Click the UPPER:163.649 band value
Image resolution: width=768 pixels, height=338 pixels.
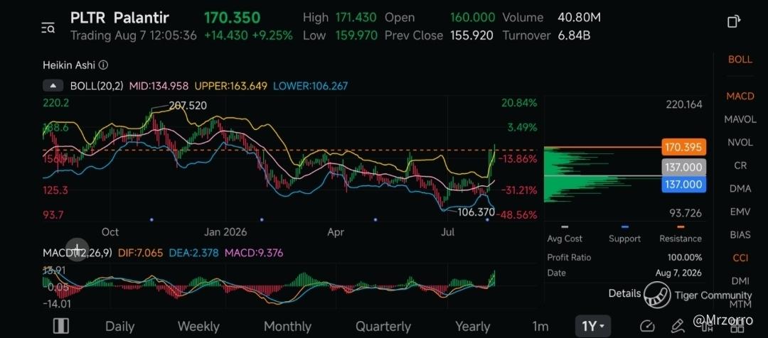[231, 86]
